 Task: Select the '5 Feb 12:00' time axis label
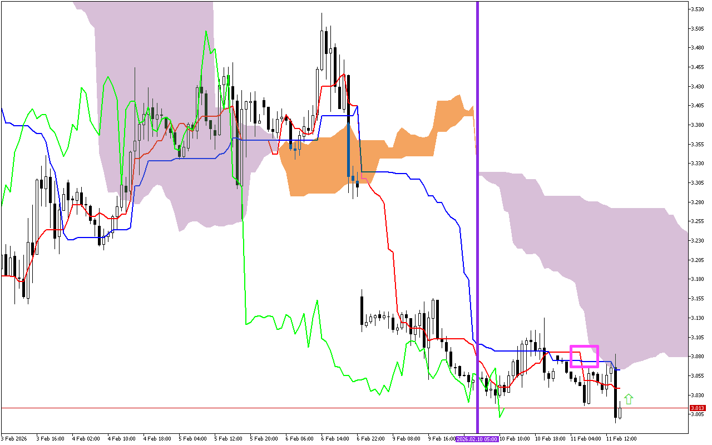(x=228, y=438)
